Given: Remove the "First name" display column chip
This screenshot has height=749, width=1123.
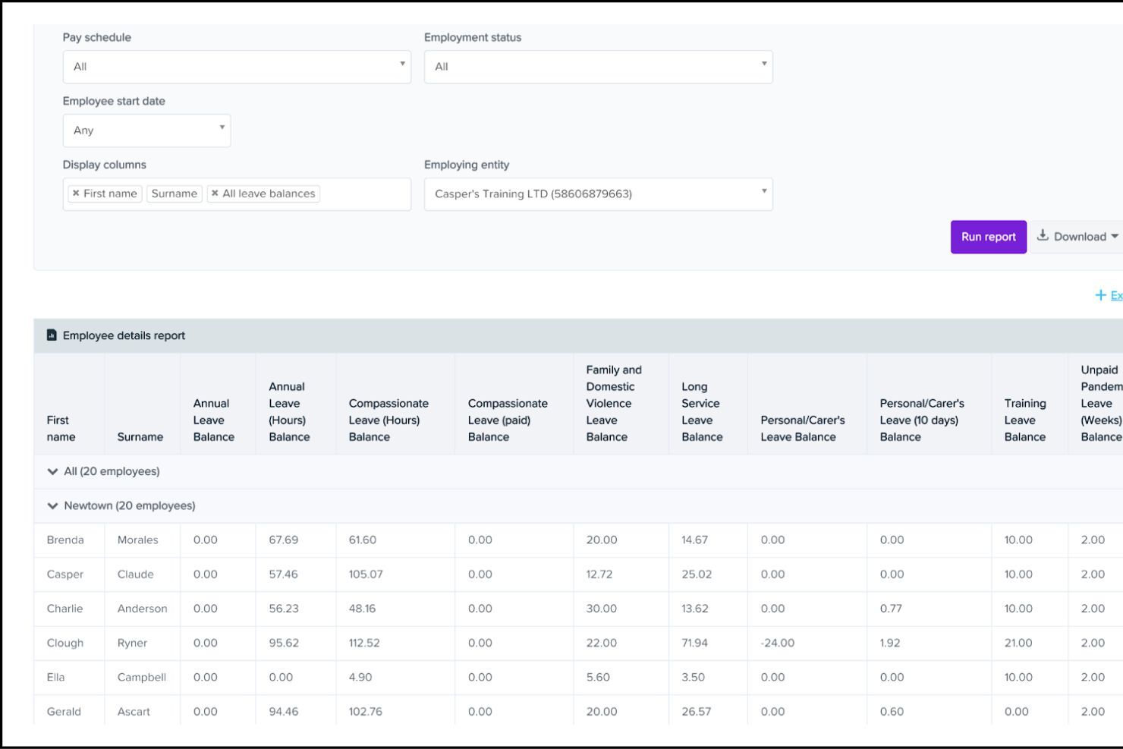Looking at the screenshot, I should (x=76, y=194).
